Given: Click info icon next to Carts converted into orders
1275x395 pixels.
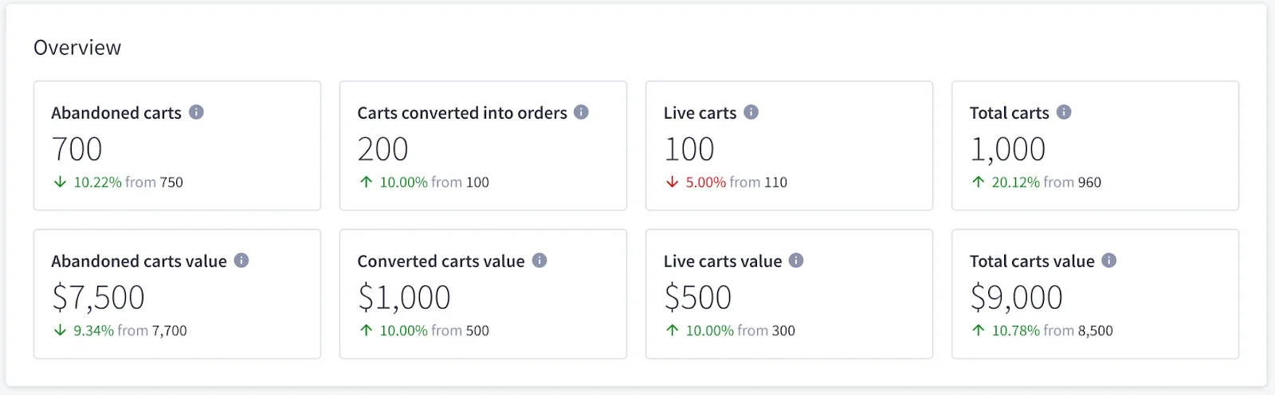Looking at the screenshot, I should [582, 112].
